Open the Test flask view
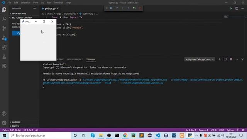The height and width of the screenshot is (139, 247). (4, 57)
